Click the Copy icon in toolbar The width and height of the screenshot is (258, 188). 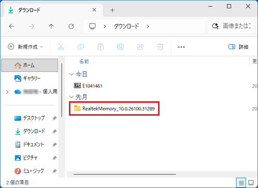tap(81, 46)
